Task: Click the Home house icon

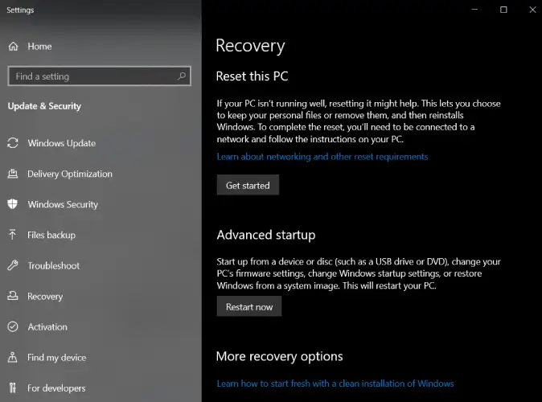Action: [x=13, y=47]
